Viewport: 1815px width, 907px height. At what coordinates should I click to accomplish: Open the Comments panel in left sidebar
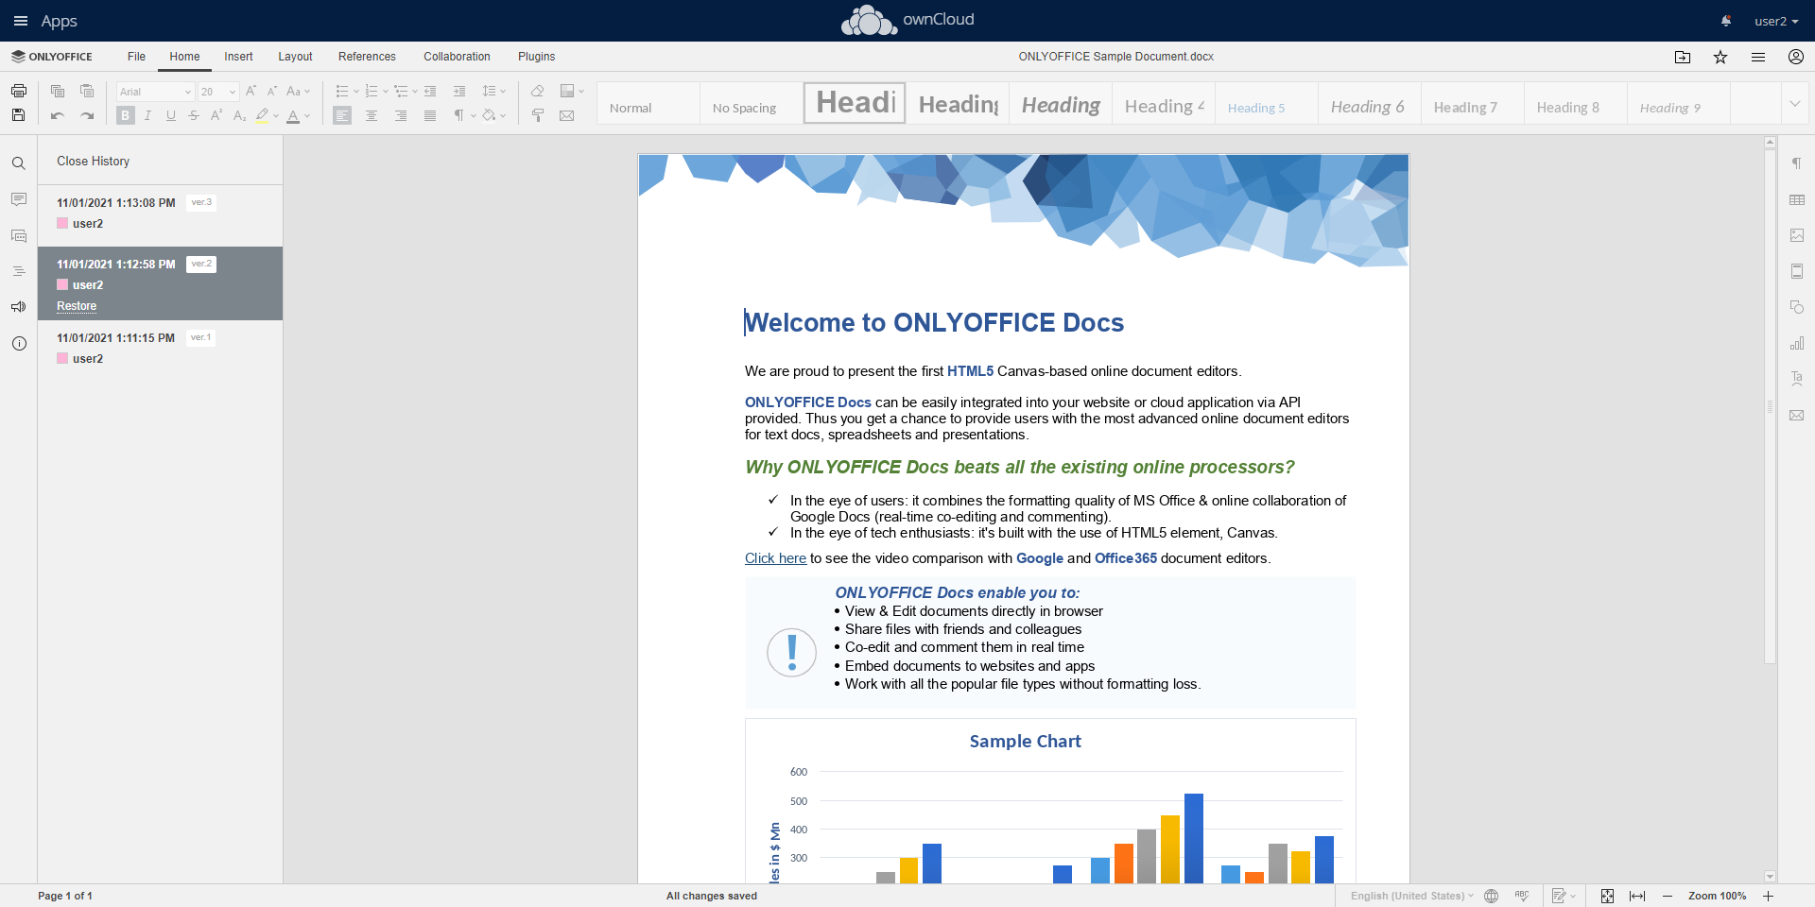pos(18,199)
